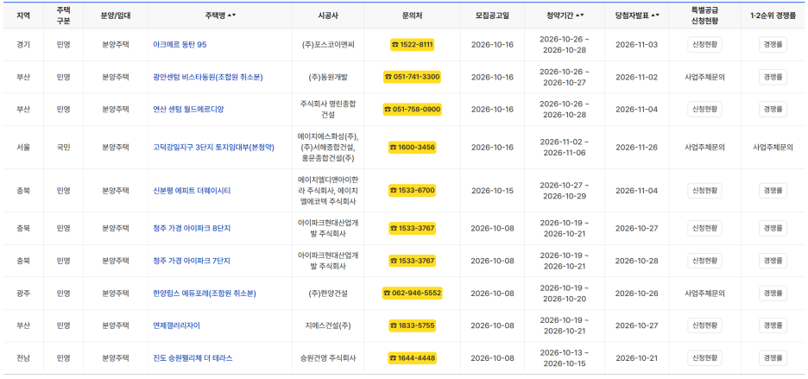Show 경쟁률 for 광안센텀 비스타동원 row
The width and height of the screenshot is (808, 379).
[x=773, y=78]
